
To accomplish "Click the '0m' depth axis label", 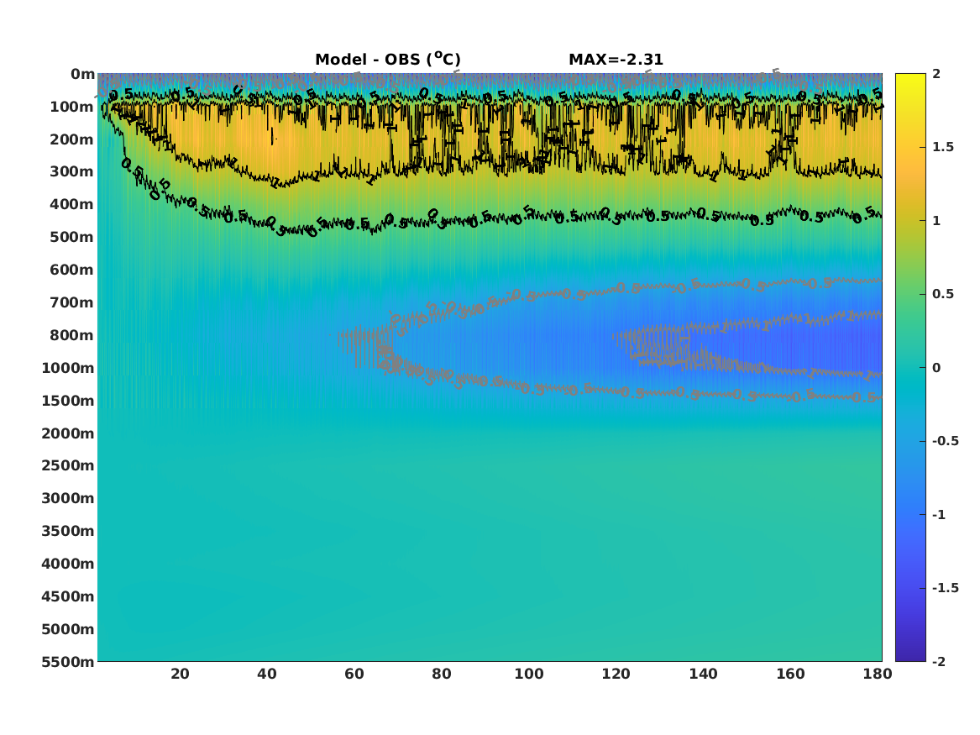I will click(82, 75).
